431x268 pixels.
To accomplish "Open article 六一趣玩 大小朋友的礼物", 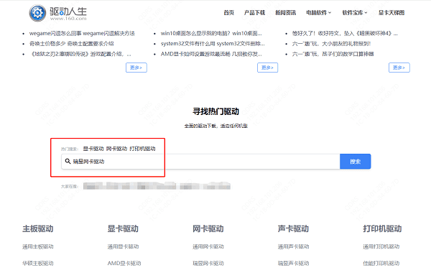I will tap(331, 44).
